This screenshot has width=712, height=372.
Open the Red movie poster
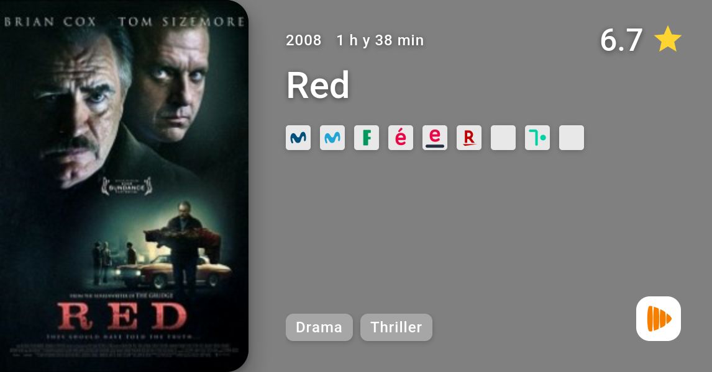pyautogui.click(x=124, y=186)
